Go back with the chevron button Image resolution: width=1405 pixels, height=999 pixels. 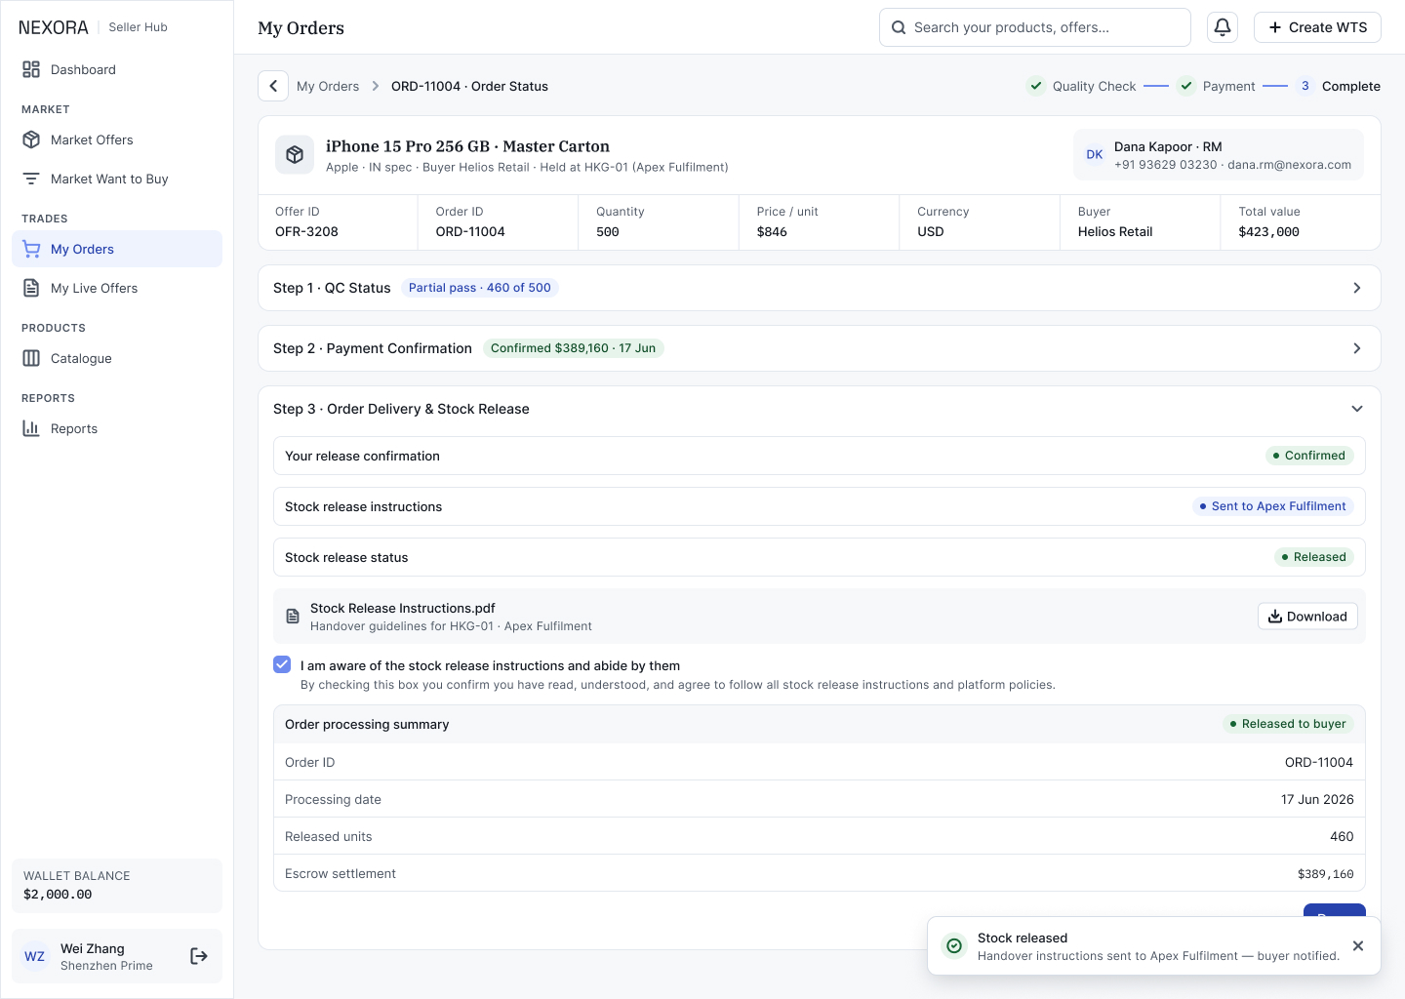pos(273,86)
